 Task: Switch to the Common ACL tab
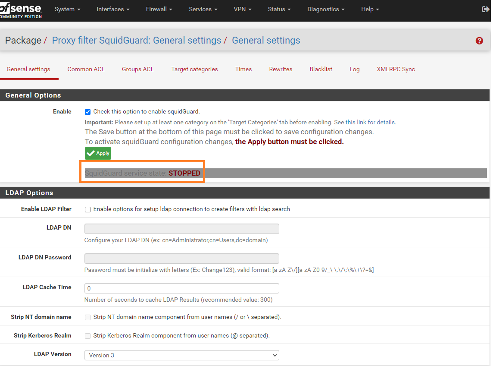coord(86,69)
